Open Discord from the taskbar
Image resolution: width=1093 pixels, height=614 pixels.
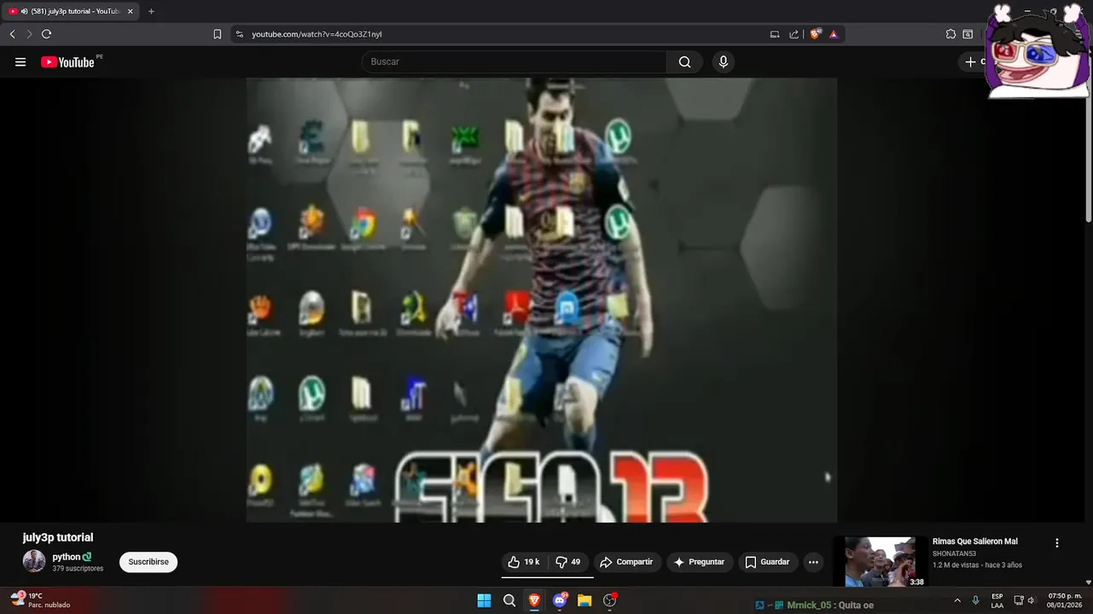(x=560, y=600)
